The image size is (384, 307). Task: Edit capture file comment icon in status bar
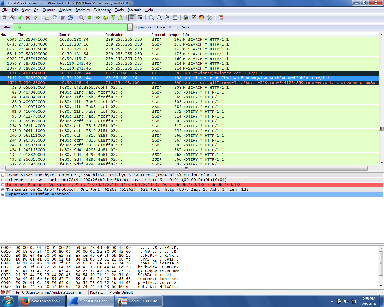click(x=8, y=292)
